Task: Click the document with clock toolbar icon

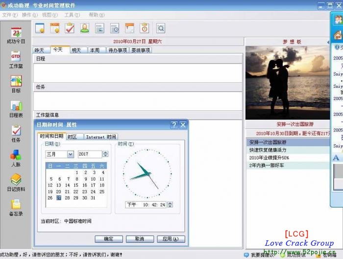Action: [115, 28]
